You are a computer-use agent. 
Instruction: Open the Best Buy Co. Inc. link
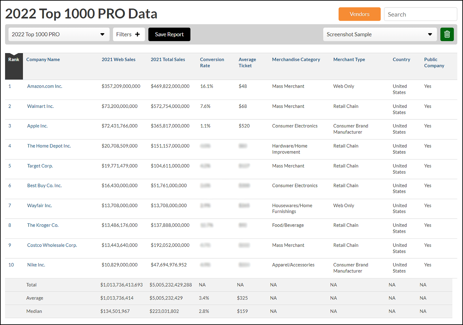coord(45,186)
